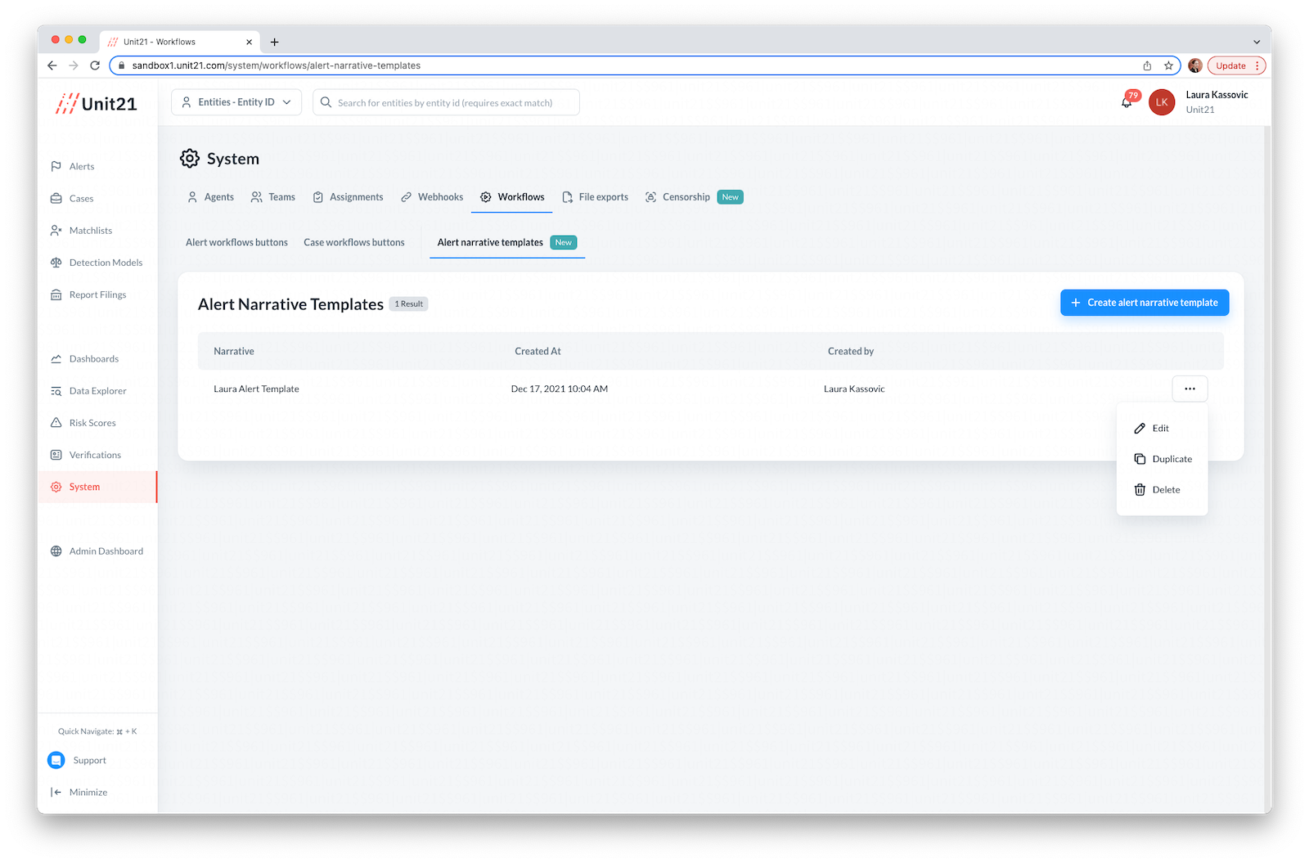Screen dimensions: 1309x863
Task: Open Alerts in the sidebar
Action: tap(73, 166)
